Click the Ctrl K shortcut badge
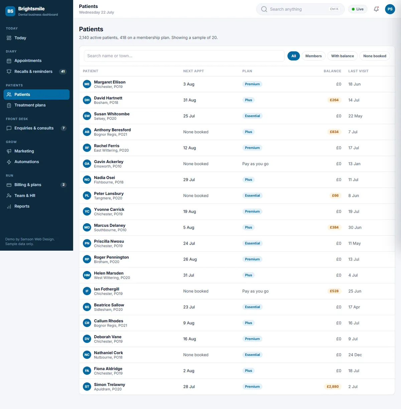This screenshot has height=409, width=401. pos(334,9)
